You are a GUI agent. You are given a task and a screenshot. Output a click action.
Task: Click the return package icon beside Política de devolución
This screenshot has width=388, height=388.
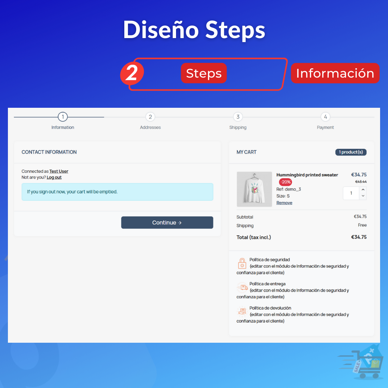click(242, 311)
